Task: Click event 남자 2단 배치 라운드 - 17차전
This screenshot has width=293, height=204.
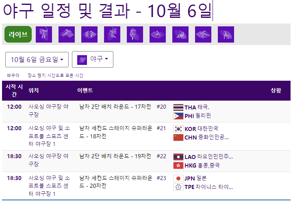Action: click(115, 107)
